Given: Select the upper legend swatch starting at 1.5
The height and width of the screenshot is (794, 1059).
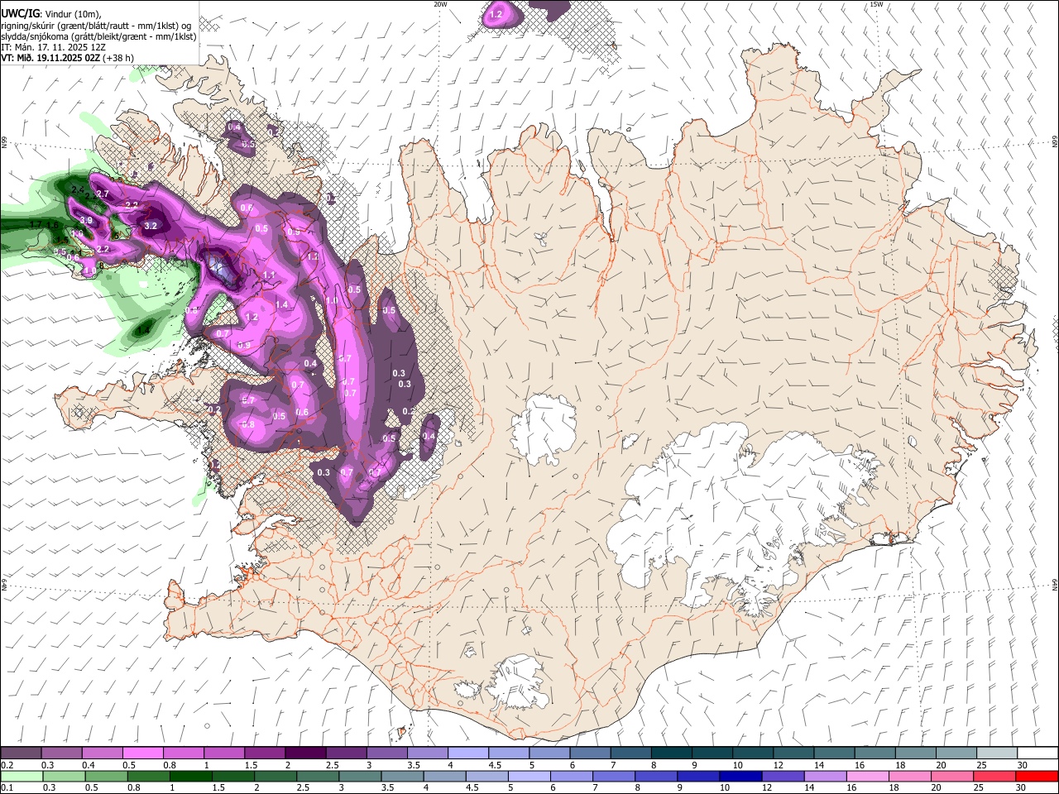Looking at the screenshot, I should pos(264,753).
